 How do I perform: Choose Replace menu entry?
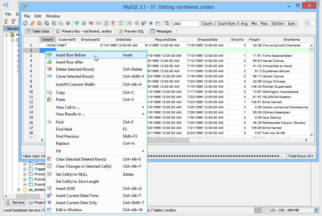(96, 143)
